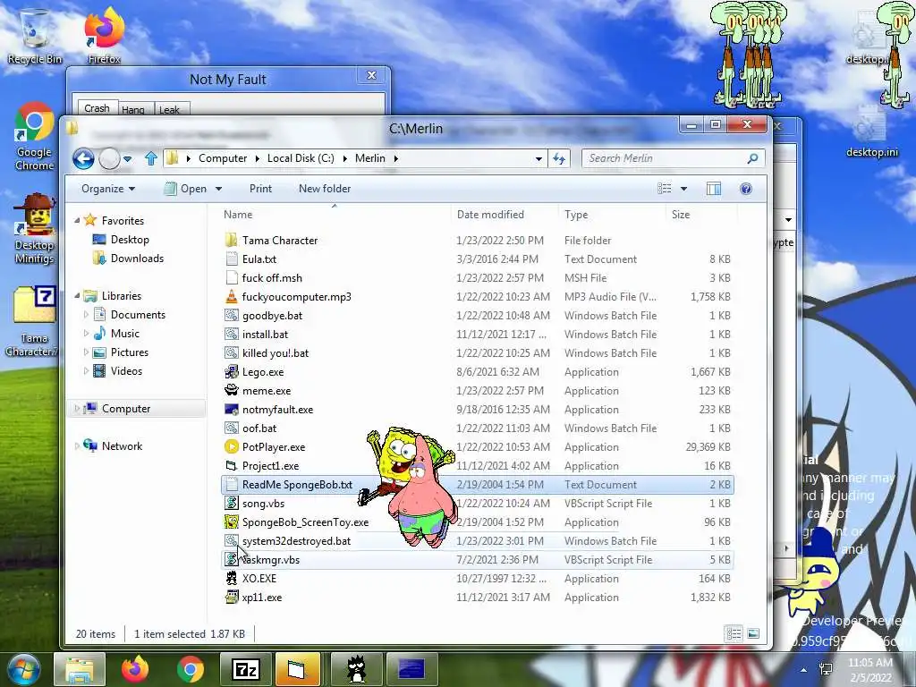Expand the Computer tree node
916x687 pixels.
(x=77, y=408)
